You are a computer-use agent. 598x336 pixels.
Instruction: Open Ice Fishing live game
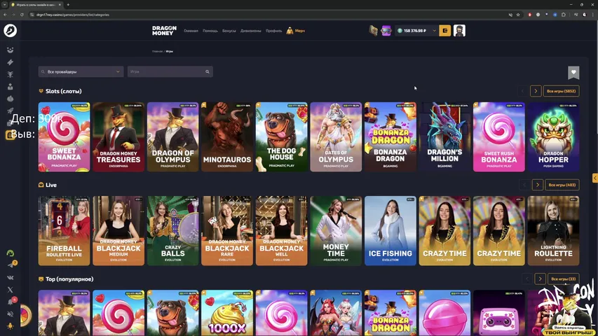[390, 231]
